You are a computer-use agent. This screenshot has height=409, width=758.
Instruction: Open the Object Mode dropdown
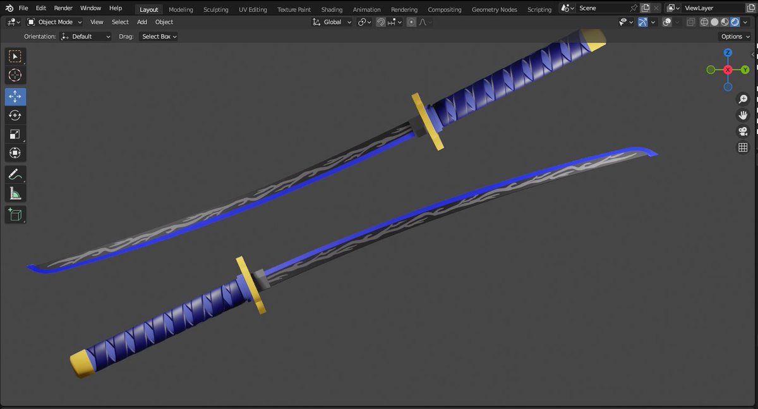click(x=55, y=21)
